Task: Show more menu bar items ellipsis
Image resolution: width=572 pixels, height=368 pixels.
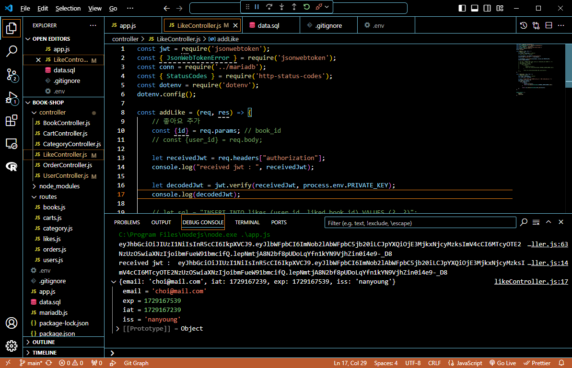Action: pyautogui.click(x=130, y=8)
